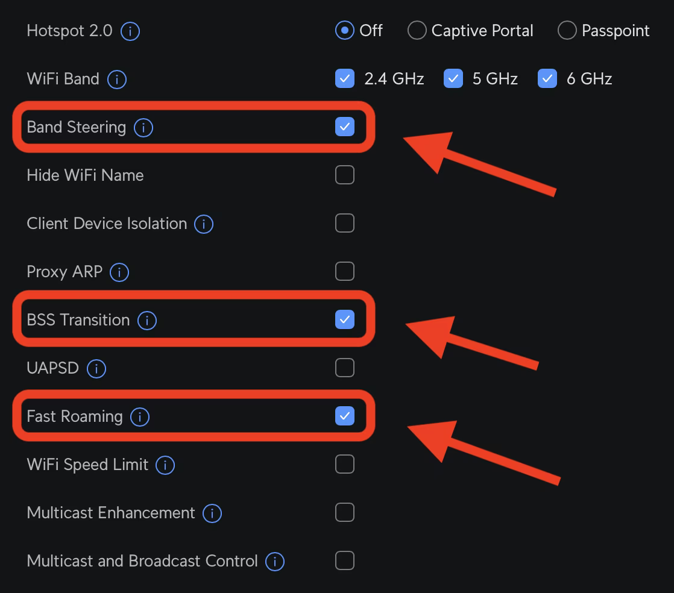674x593 pixels.
Task: Select the Captive Portal option
Action: 417,30
